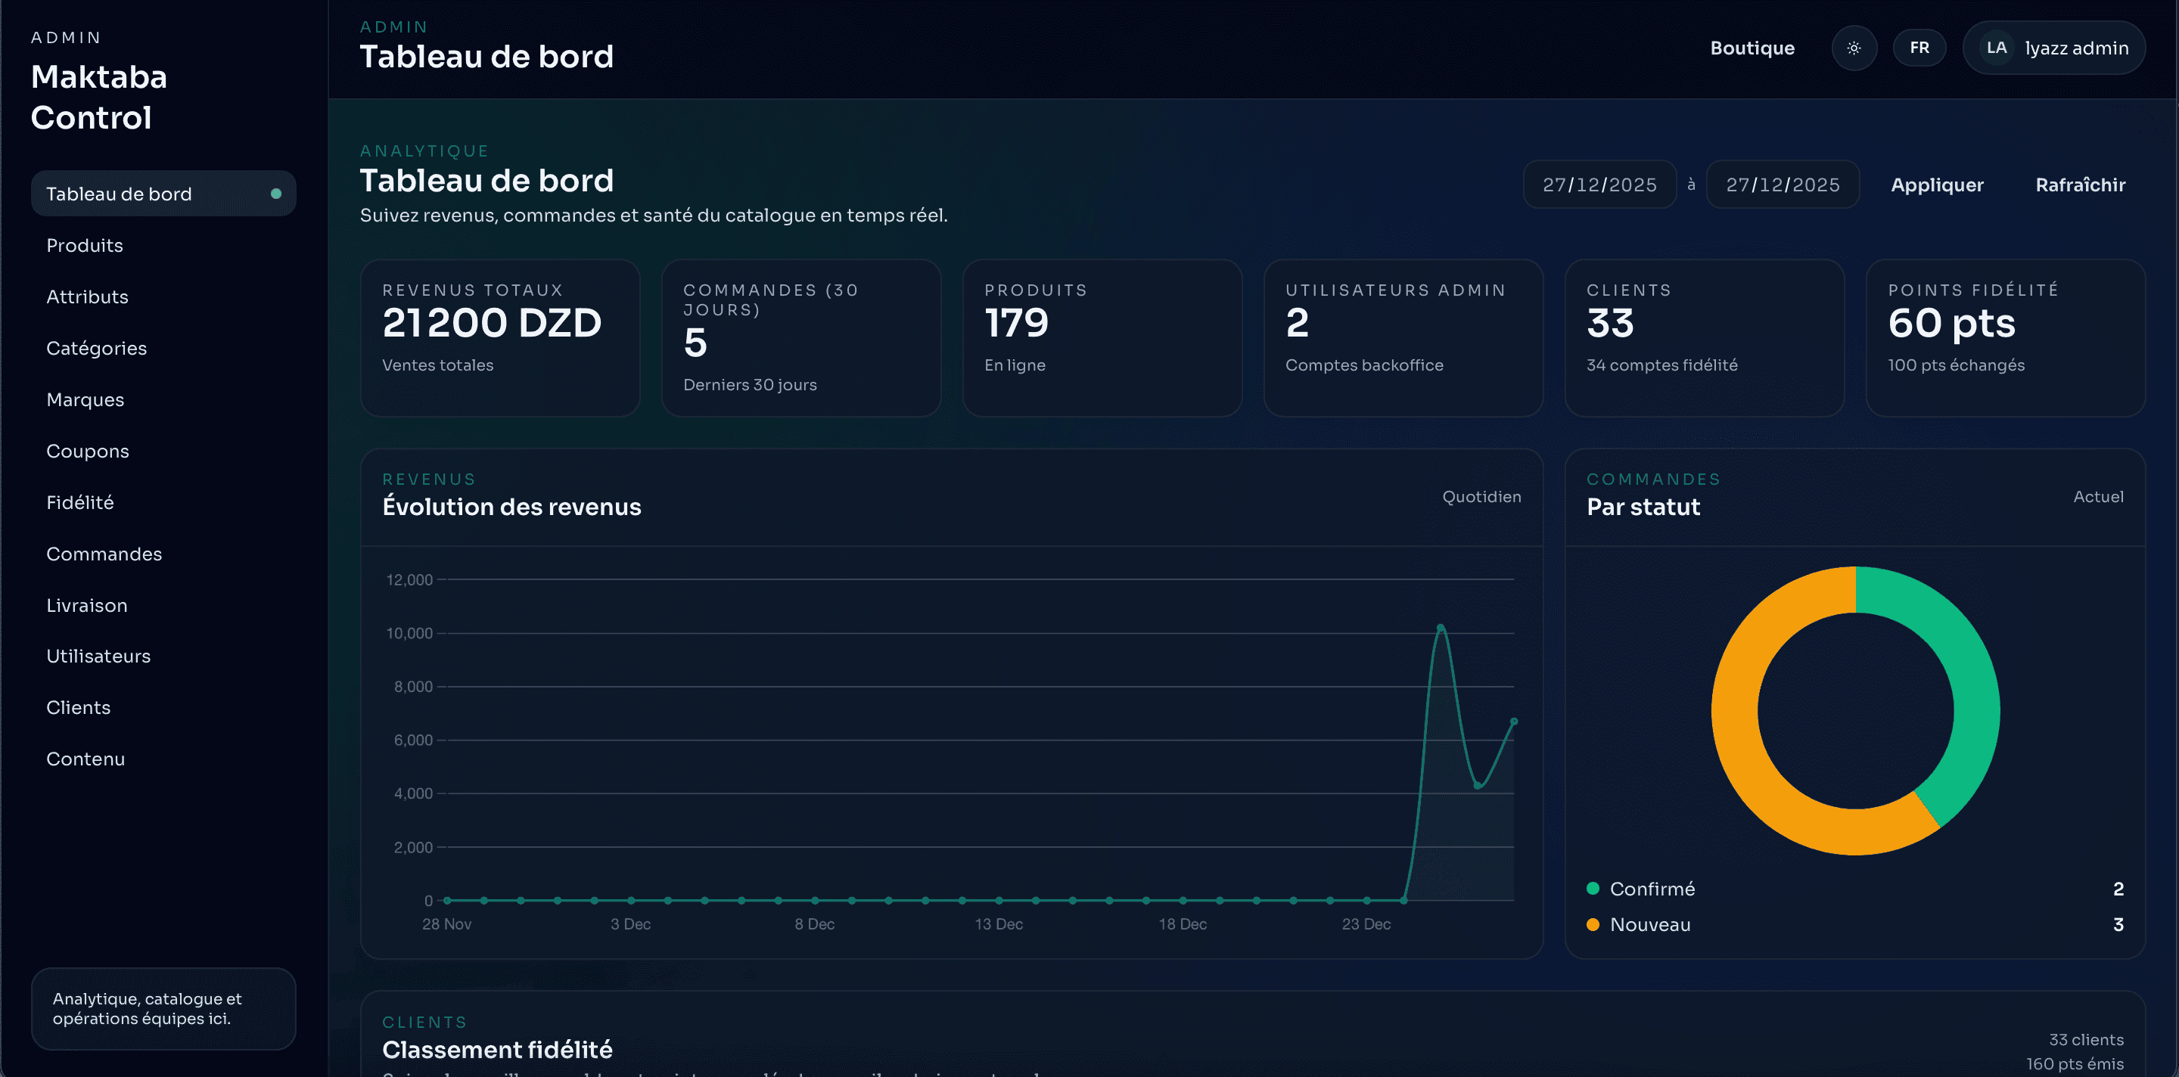The height and width of the screenshot is (1077, 2179).
Task: Select Catégories in the sidebar
Action: pyautogui.click(x=96, y=347)
